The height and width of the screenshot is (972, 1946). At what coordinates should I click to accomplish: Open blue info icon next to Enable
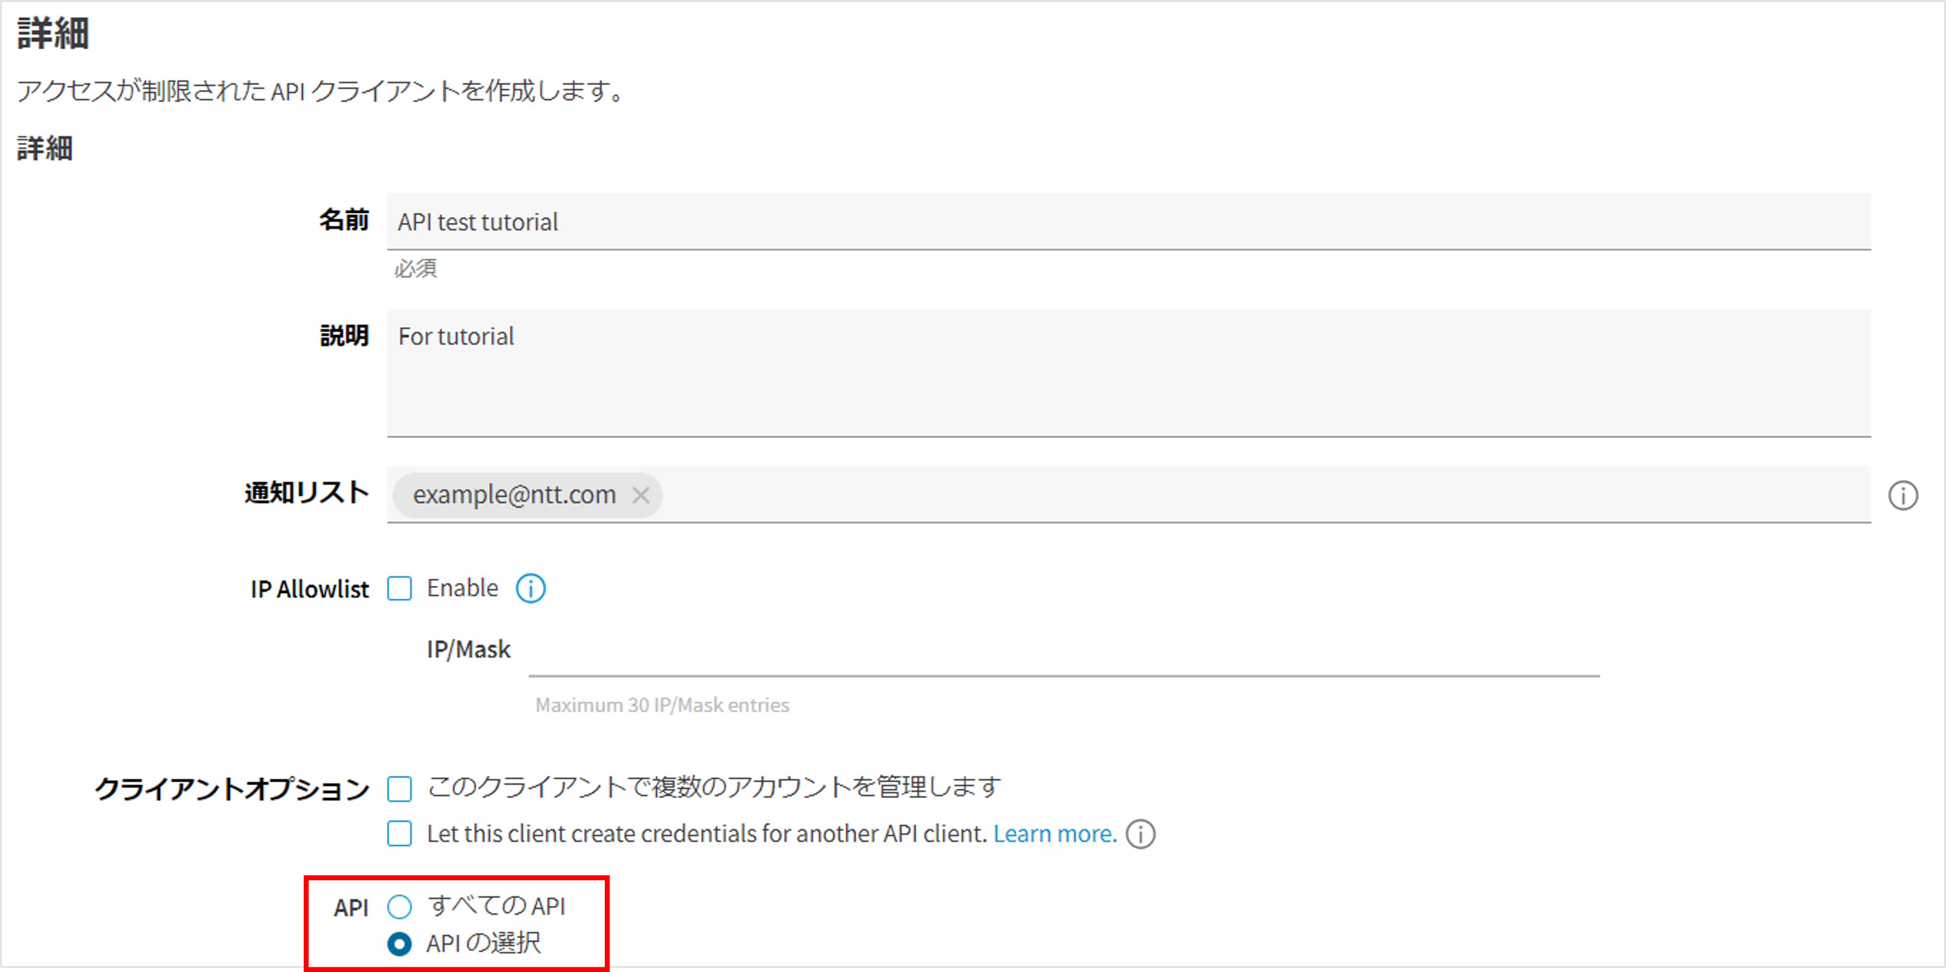(x=530, y=588)
